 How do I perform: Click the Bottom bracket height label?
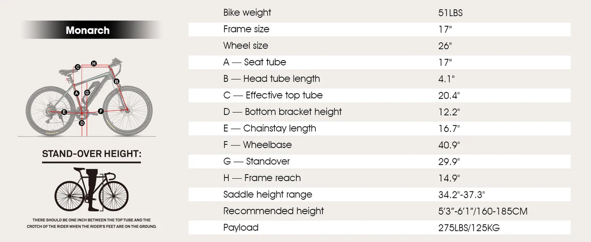coord(282,112)
